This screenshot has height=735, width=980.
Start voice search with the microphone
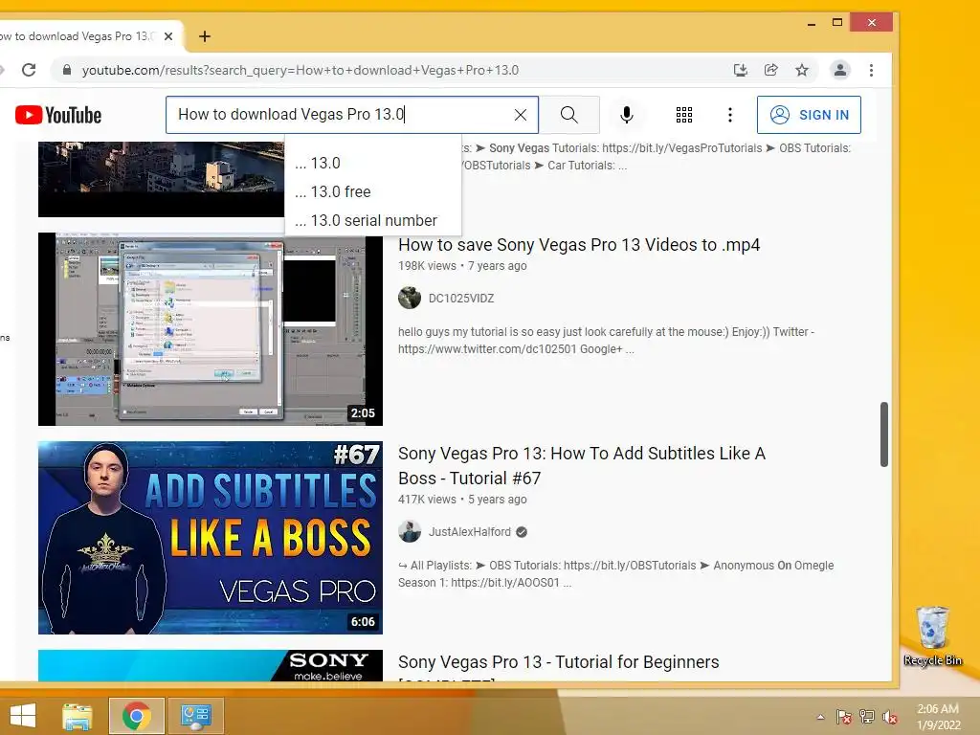[x=627, y=115]
